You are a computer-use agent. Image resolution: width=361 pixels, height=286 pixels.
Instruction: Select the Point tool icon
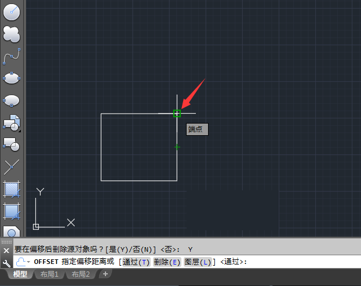tap(12, 167)
